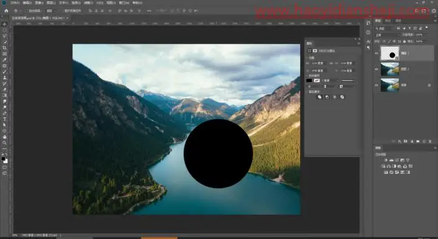The image size is (438, 239).
Task: Choose the subtract front shape path operation
Action: [327, 97]
